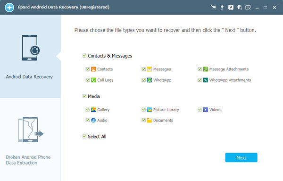Click the WhatsApp Attachments label

click(x=230, y=80)
